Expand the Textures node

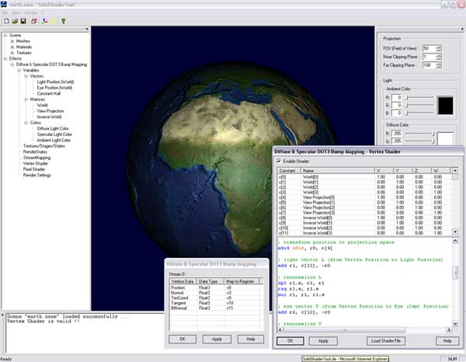point(12,53)
